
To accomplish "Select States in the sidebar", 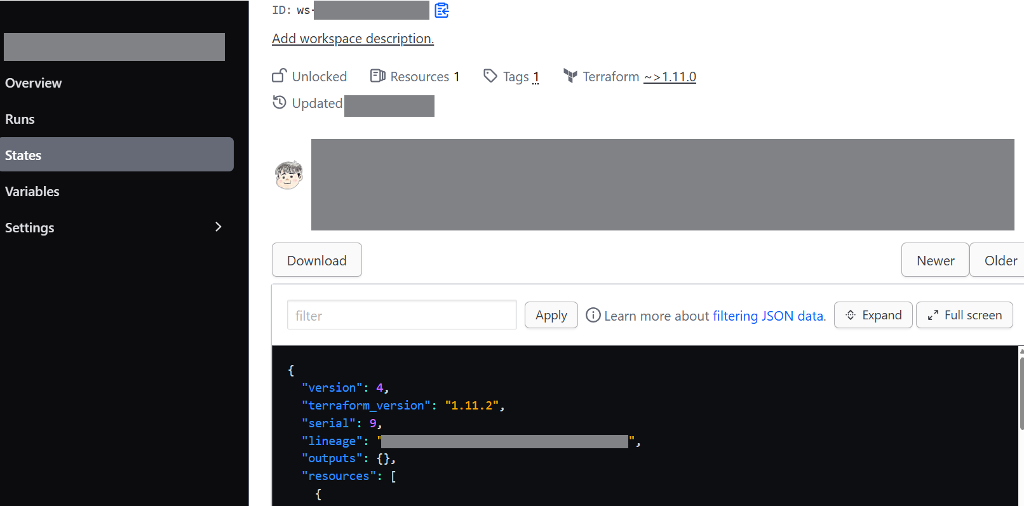I will point(117,155).
